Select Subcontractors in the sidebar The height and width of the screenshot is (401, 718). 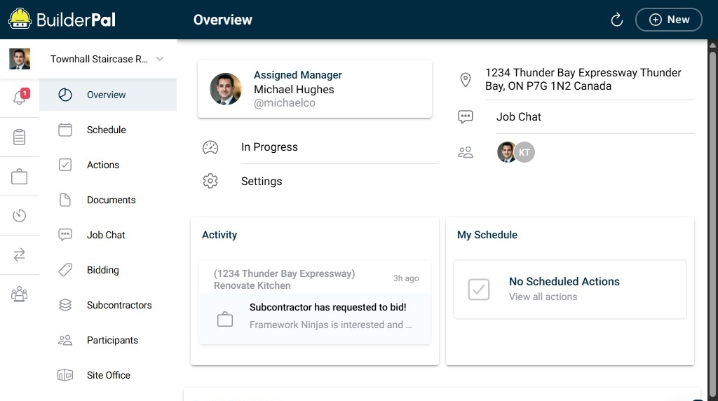point(119,305)
